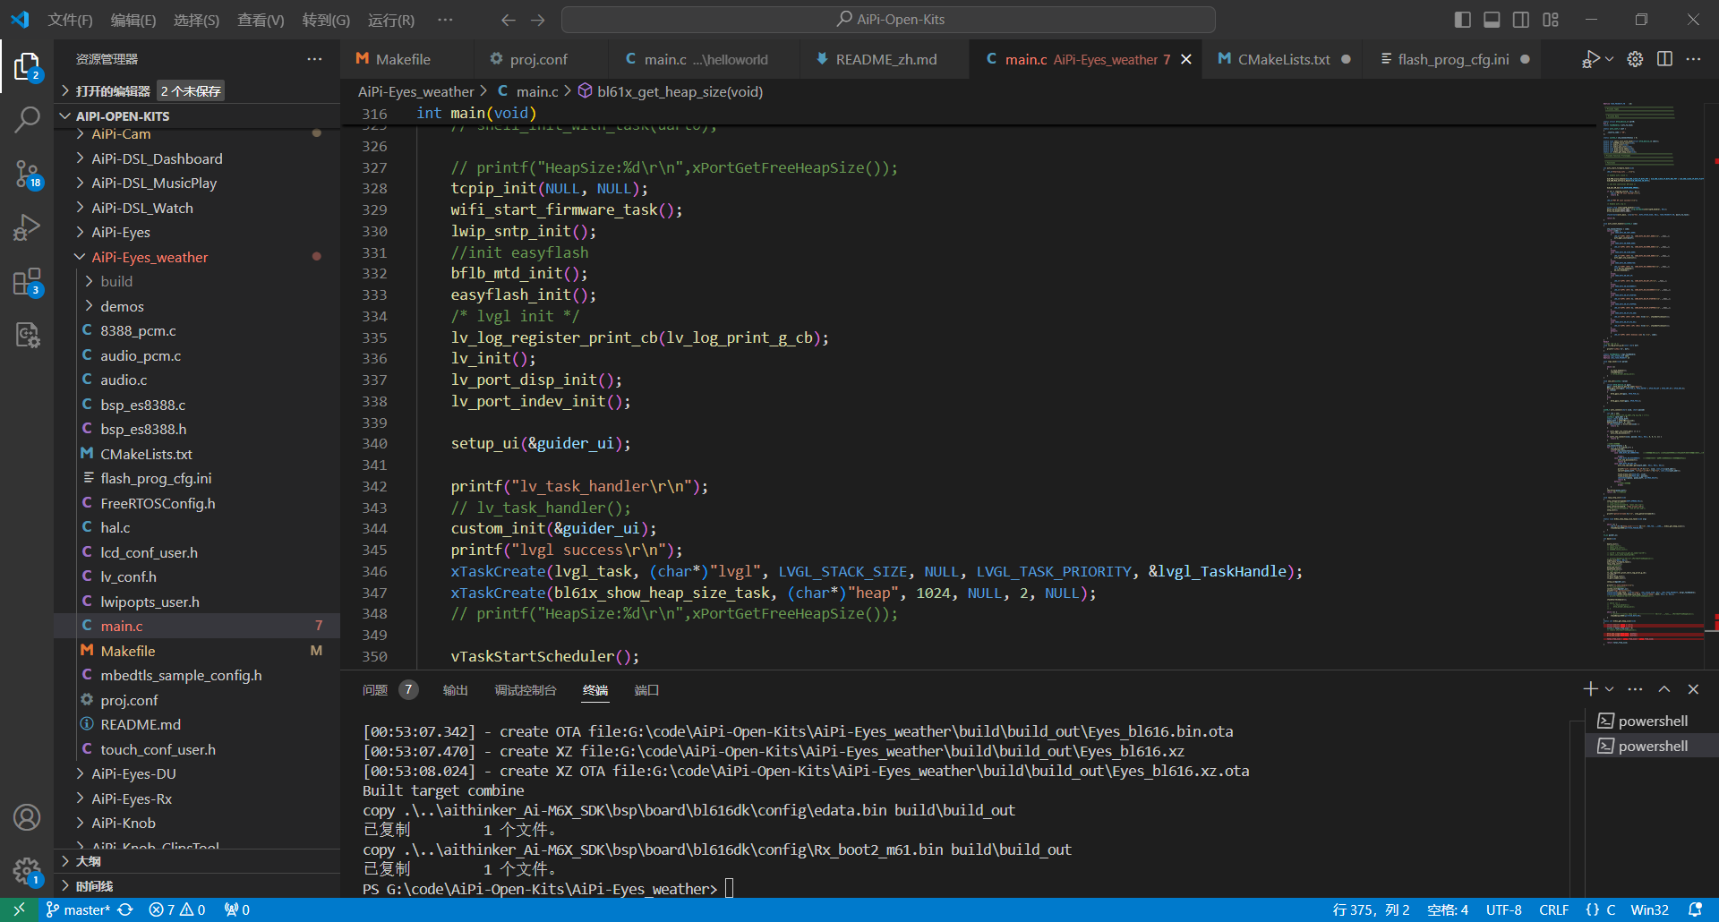Open the Search view in activity bar
Image resolution: width=1719 pixels, height=922 pixels.
[27, 120]
